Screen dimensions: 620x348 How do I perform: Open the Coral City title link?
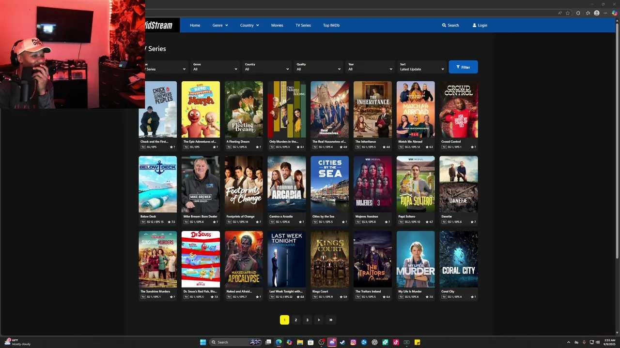pos(448,291)
